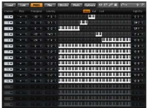Viewport: 147px width, 108px height.
Task: Click the double-note toolbar icon
Action: click(110, 5)
